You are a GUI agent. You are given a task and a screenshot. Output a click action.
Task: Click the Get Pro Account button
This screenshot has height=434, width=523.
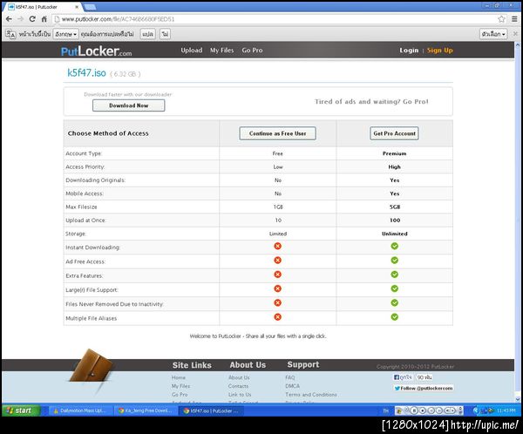pyautogui.click(x=394, y=133)
